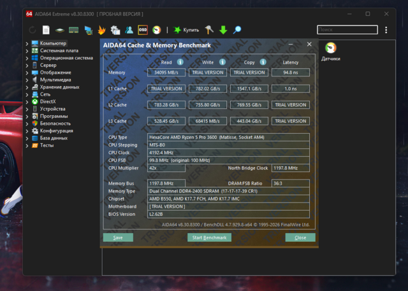408x291 pixels.
Task: Click the Memory Read 34095 MB/s value
Action: coord(166,73)
